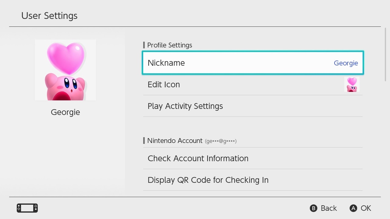Click the B button glyph icon
This screenshot has height=219, width=390.
(x=314, y=208)
